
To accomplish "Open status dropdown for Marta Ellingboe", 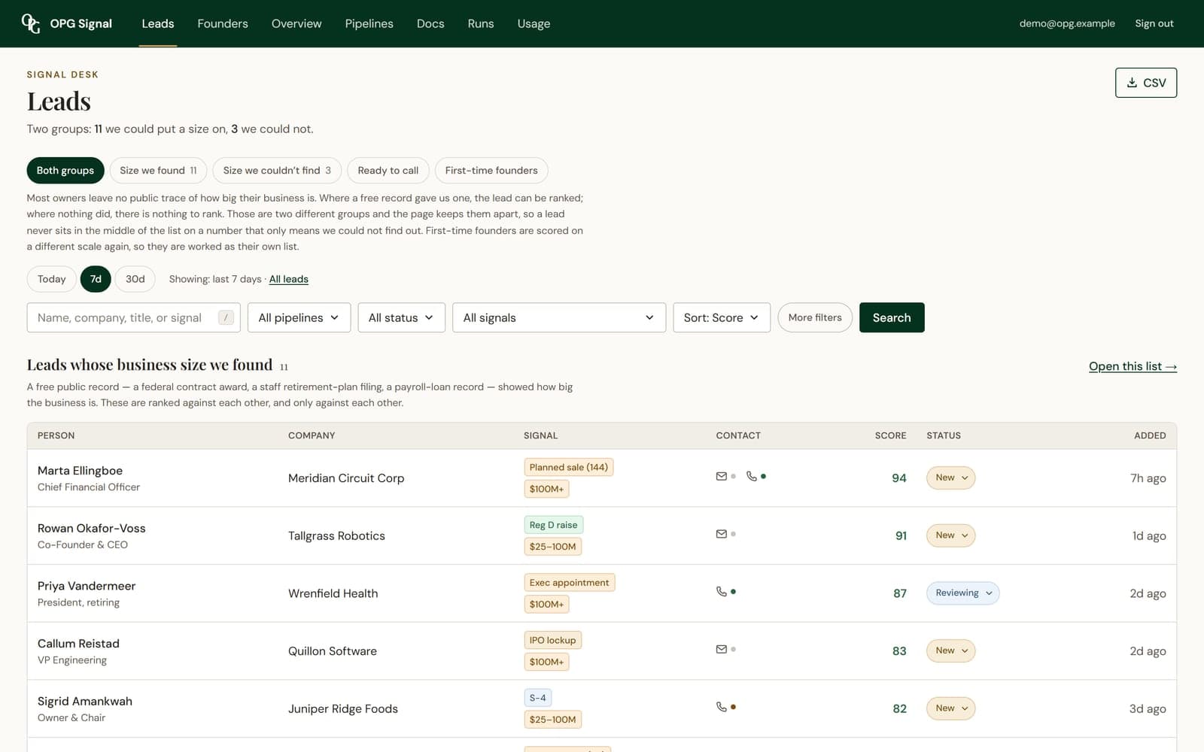I will [x=951, y=478].
